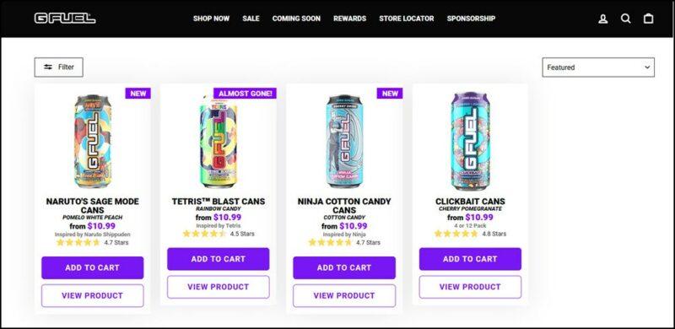
Task: Expand the Featured sort dropdown
Action: [x=598, y=67]
